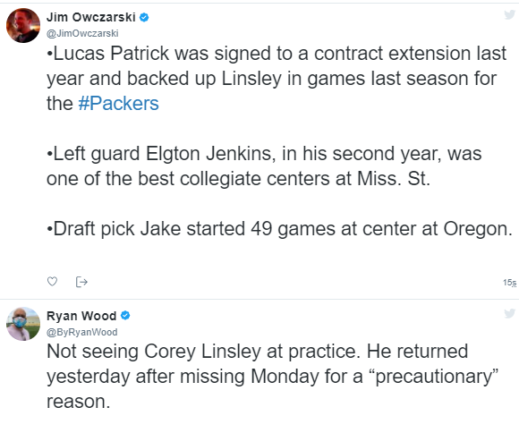519x433 pixels.
Task: Like Jim Owczarski's tweet with heart icon
Action: point(52,282)
